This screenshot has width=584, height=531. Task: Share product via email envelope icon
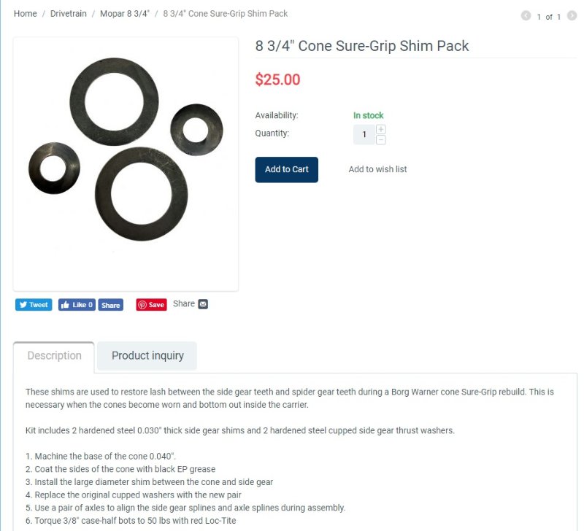point(203,304)
